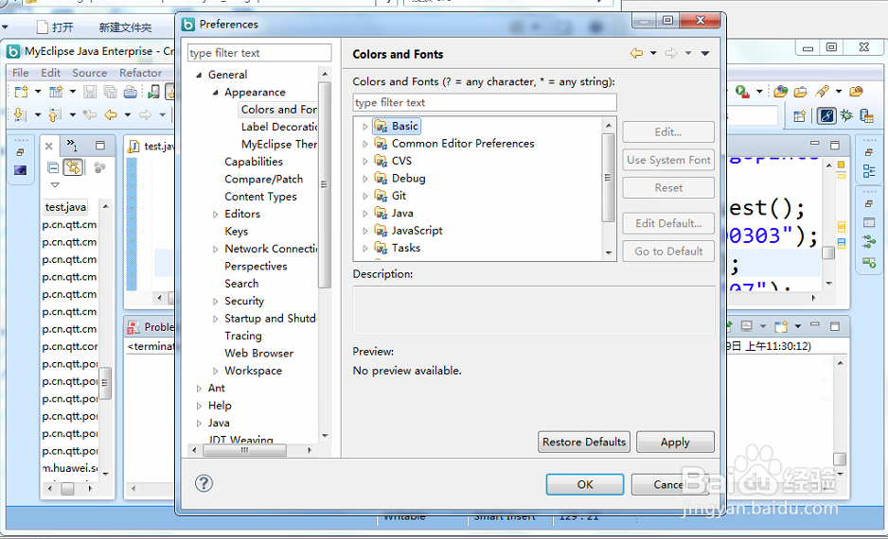Toggle Link with Editor icon
The width and height of the screenshot is (888, 539).
tap(73, 167)
